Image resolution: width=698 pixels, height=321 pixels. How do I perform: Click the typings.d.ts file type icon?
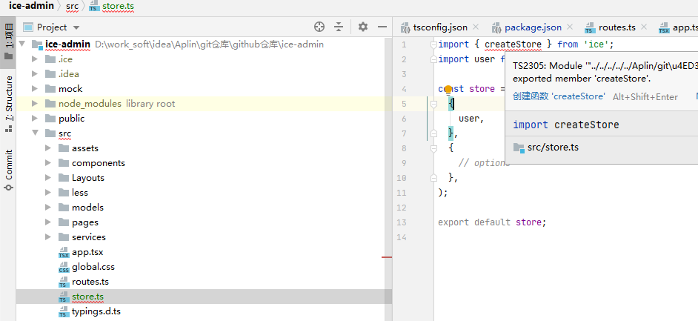tap(64, 311)
